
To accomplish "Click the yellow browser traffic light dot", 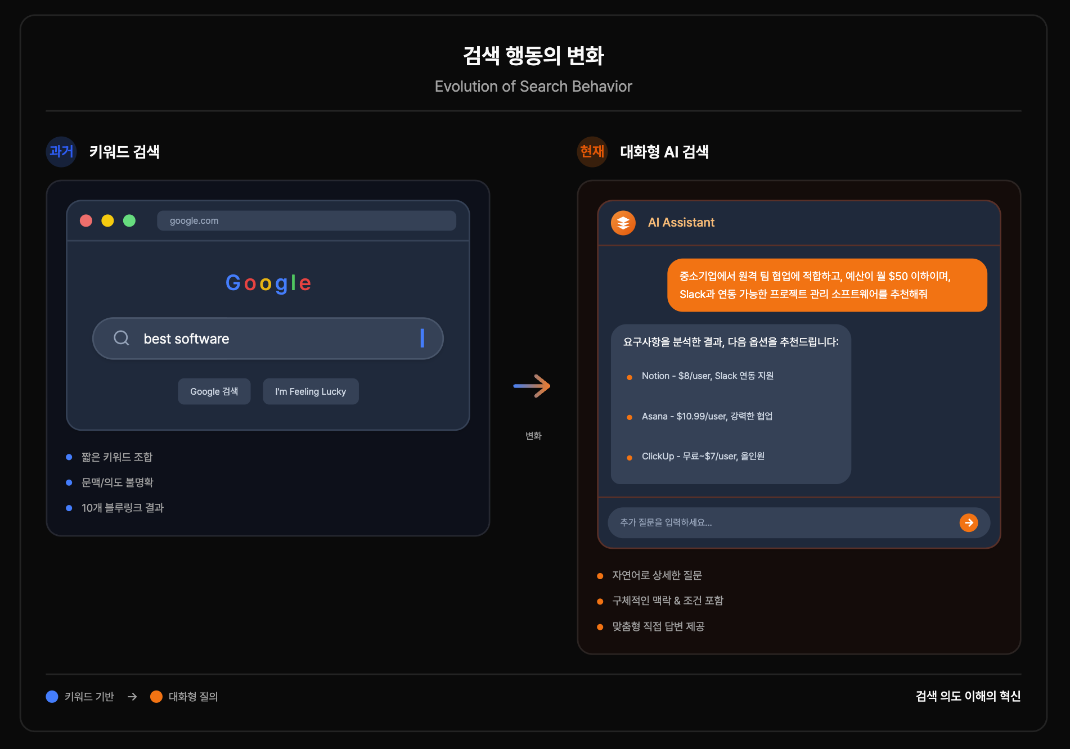I will 108,220.
